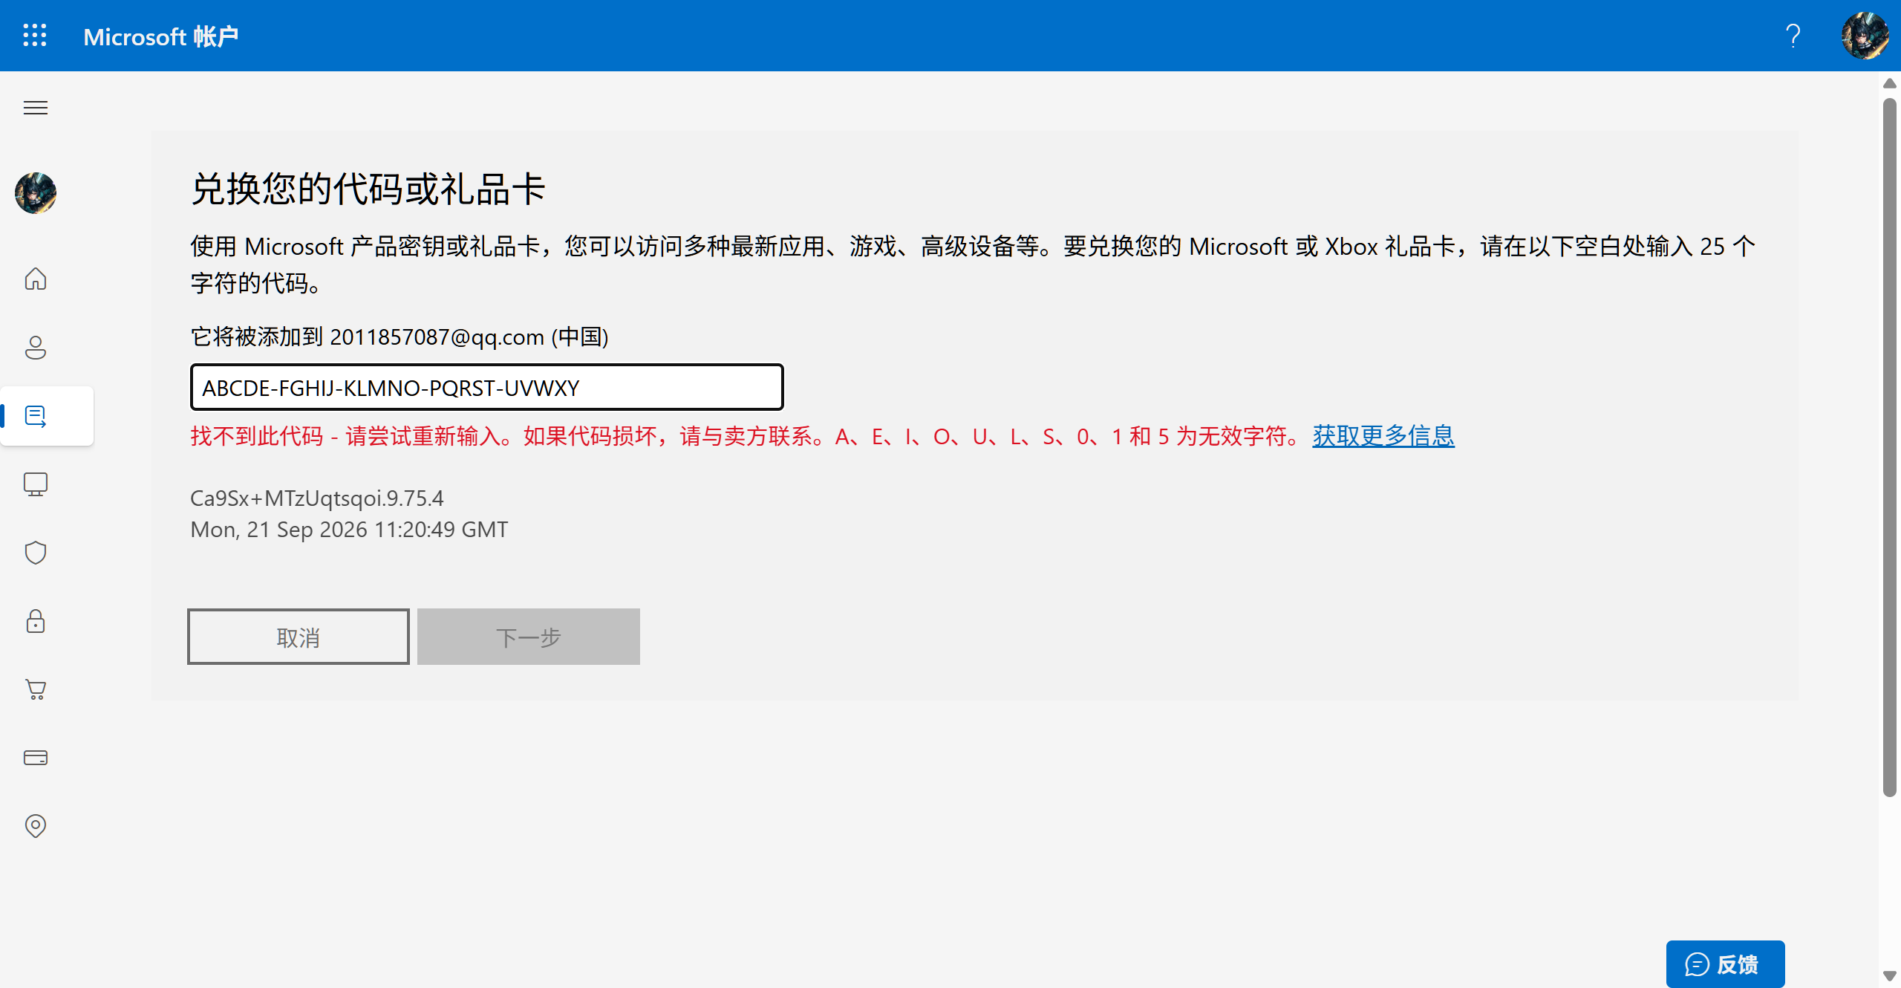Click the red 找不到此代码 error message
Image resolution: width=1901 pixels, height=988 pixels.
click(x=745, y=436)
